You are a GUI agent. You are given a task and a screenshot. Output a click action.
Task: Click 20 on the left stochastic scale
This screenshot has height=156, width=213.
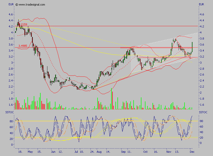(12, 139)
